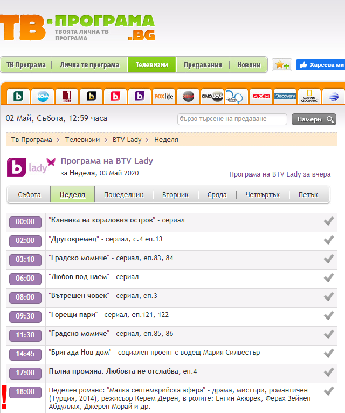Select the FOX life channel logo
This screenshot has height=413, width=345.
pos(164,97)
